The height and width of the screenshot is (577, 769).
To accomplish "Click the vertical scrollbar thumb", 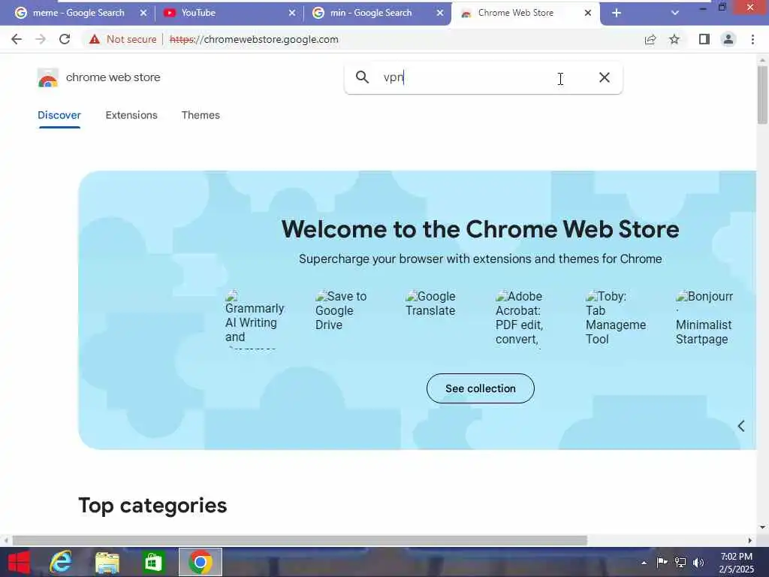I will 762,94.
